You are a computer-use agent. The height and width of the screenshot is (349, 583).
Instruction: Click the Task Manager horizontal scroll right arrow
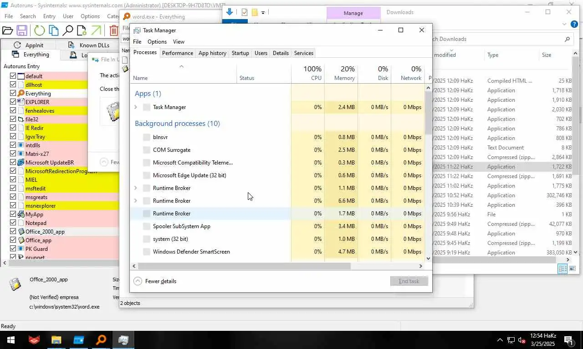421,266
